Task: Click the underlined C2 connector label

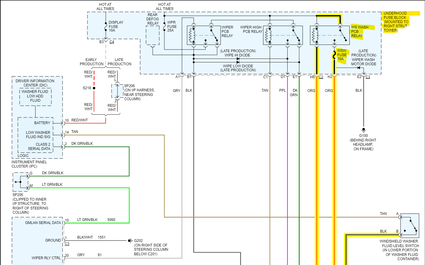Action: [321, 77]
